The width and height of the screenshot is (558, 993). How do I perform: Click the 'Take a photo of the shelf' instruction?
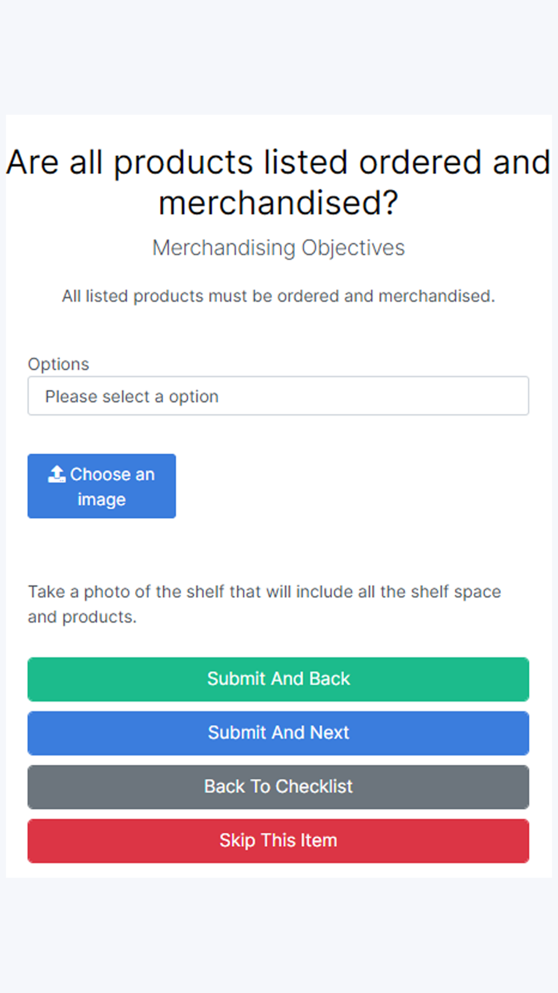pyautogui.click(x=264, y=591)
